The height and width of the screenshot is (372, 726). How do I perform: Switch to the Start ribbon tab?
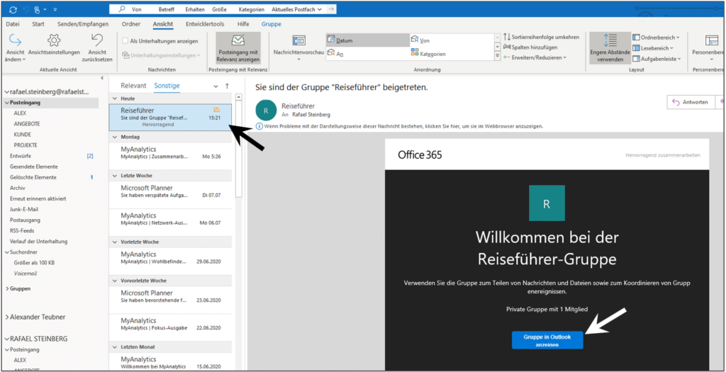38,24
